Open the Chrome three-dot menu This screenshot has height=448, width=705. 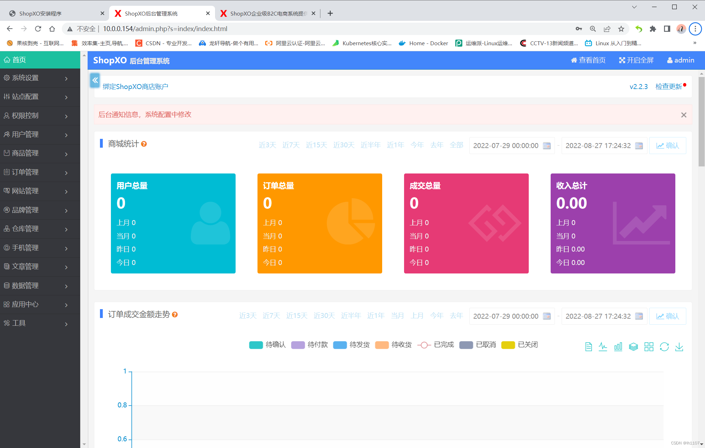(695, 29)
